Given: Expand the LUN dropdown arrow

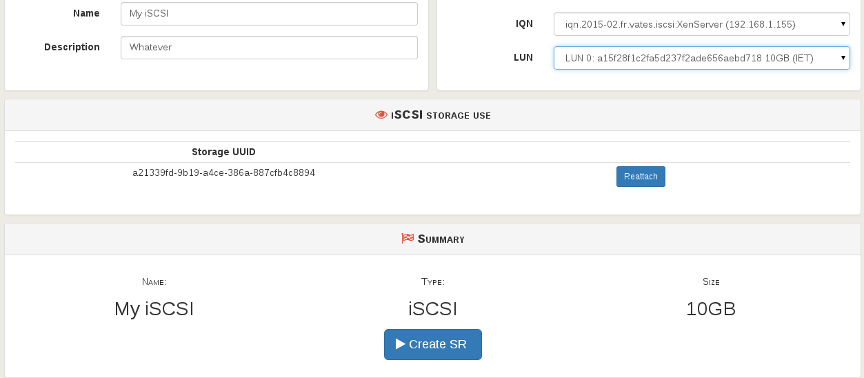Looking at the screenshot, I should [843, 58].
